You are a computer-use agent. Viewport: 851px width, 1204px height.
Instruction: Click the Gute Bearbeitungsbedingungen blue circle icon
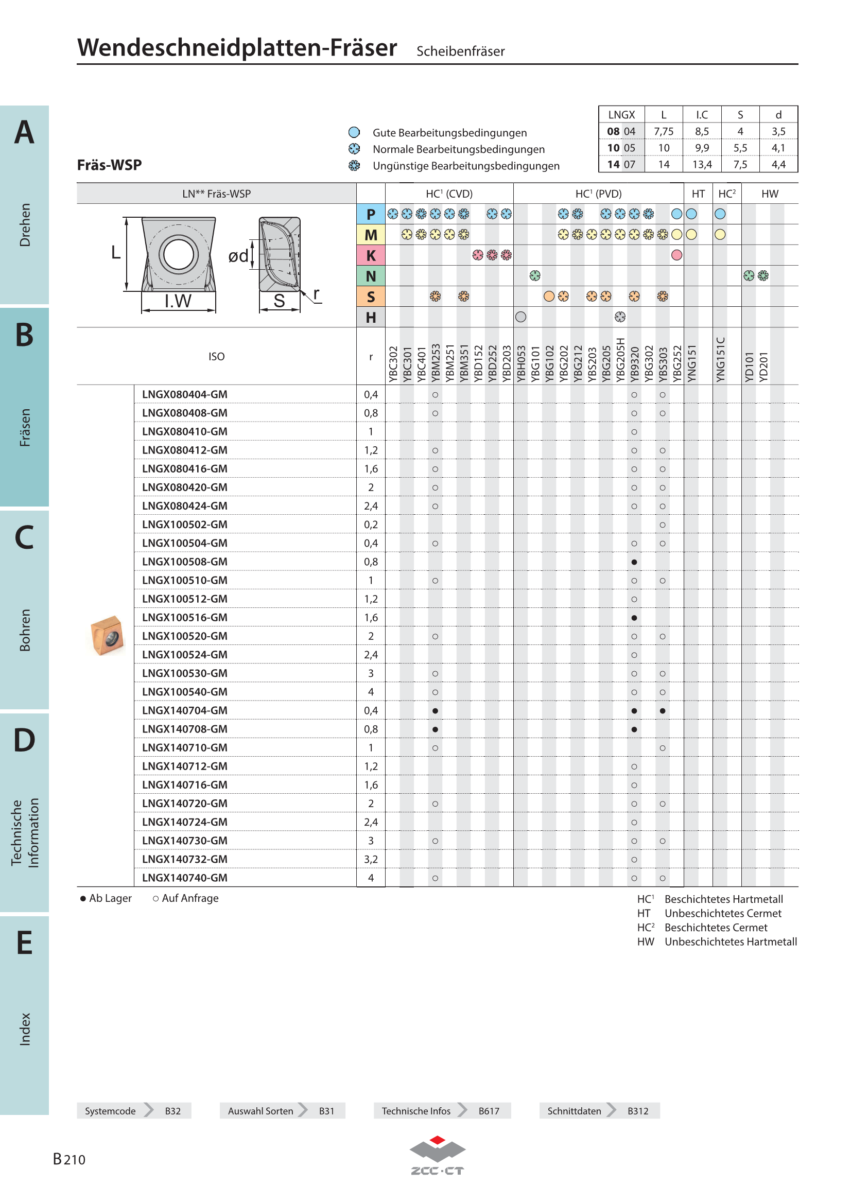tap(354, 132)
